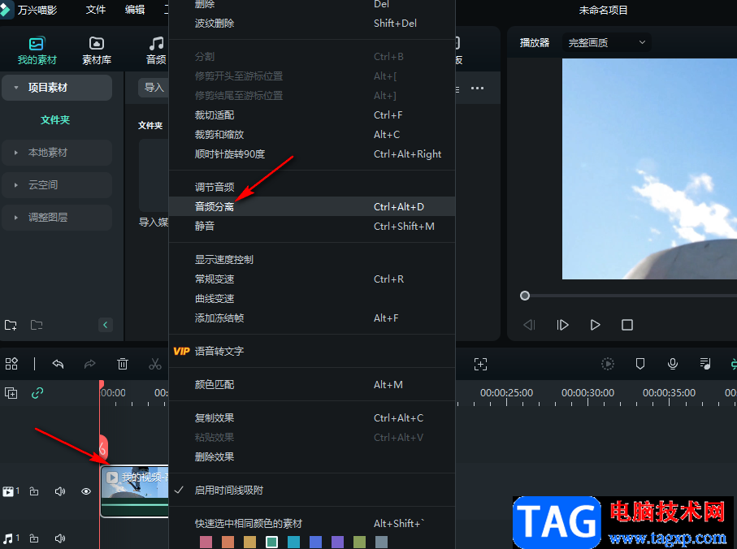This screenshot has width=737, height=549.
Task: Choose 颜色匹配 color match
Action: 312,385
